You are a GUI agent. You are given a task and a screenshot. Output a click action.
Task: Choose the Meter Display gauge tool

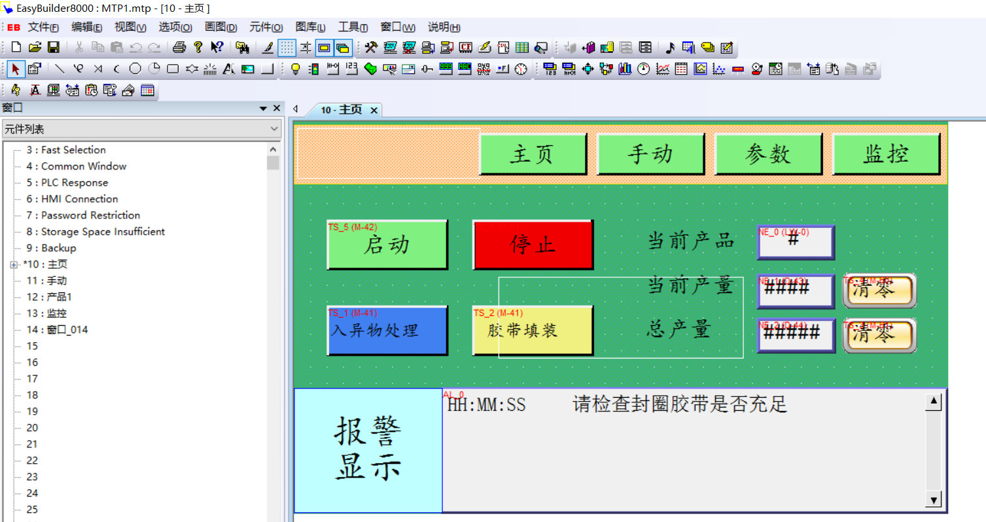click(x=644, y=69)
